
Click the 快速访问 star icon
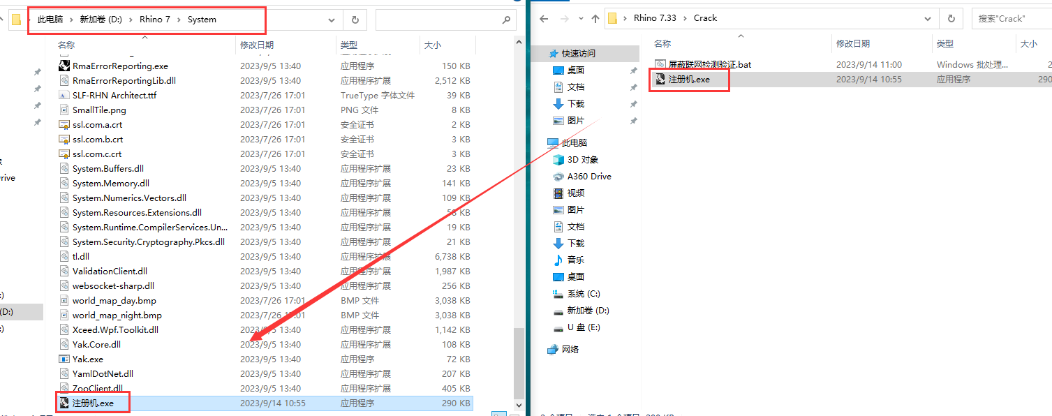pyautogui.click(x=554, y=54)
